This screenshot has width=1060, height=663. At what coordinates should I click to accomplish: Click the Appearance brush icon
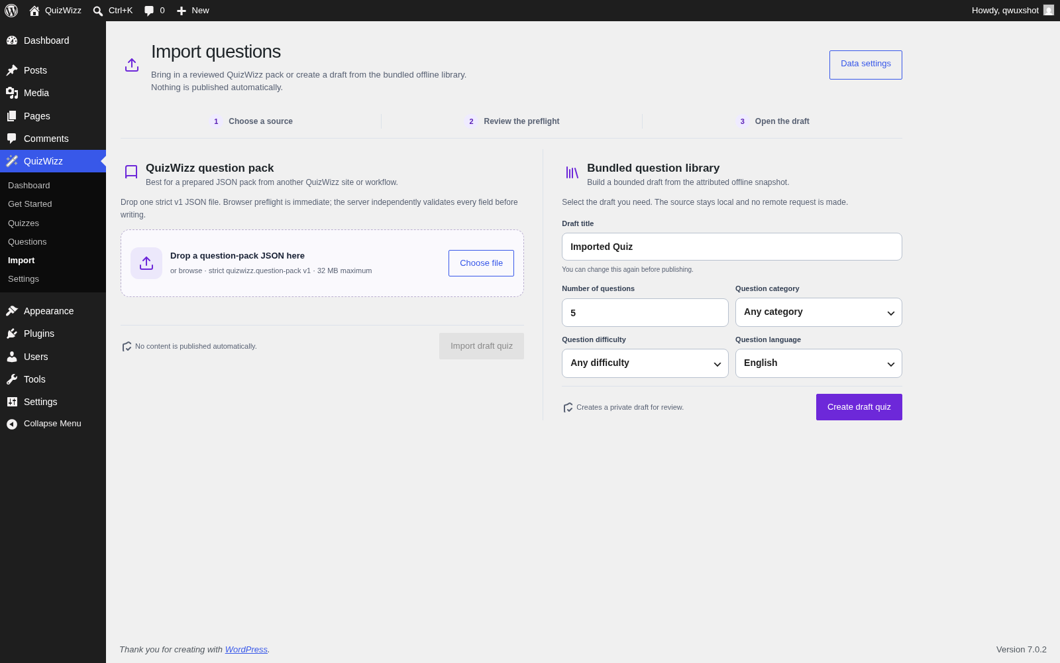coord(12,311)
